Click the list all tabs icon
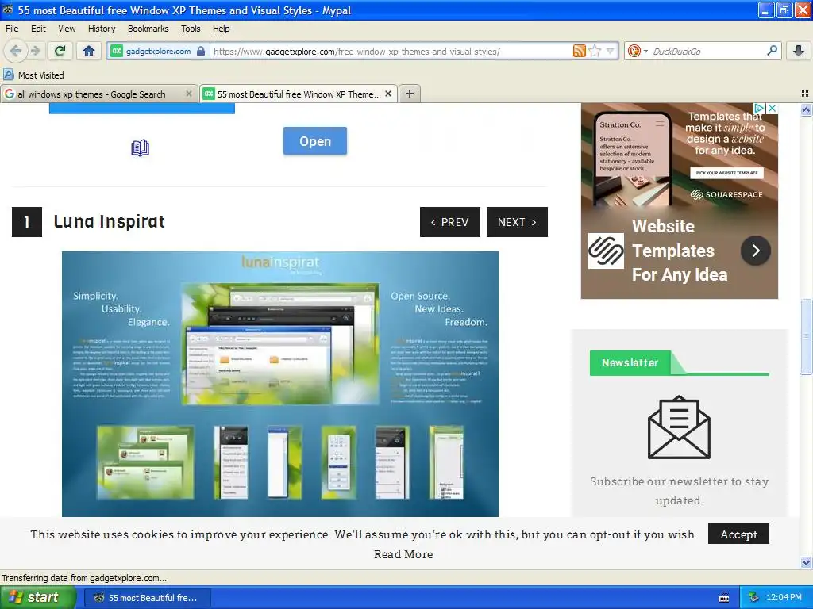Screen dimensions: 813x609 [805, 94]
